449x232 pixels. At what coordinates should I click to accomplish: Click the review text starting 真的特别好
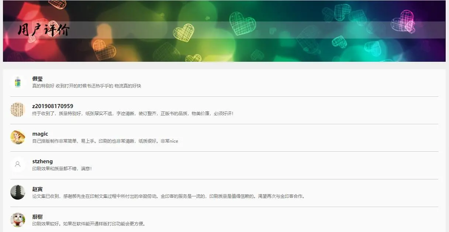click(87, 86)
